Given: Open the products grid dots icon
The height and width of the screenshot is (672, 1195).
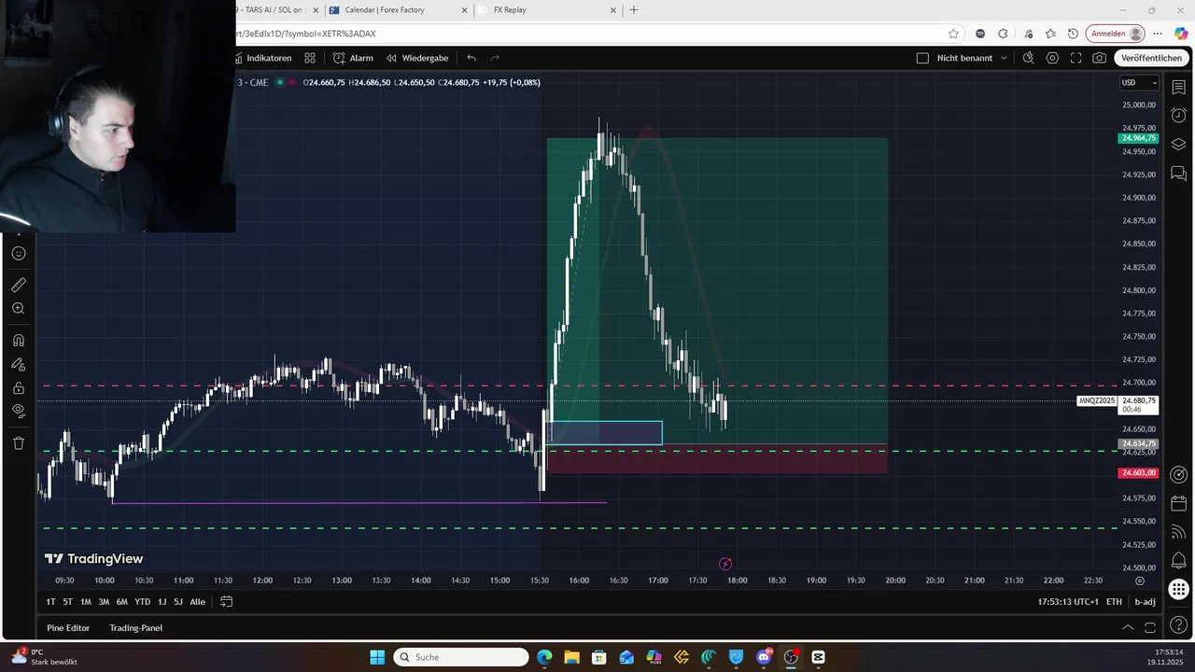Looking at the screenshot, I should [x=1178, y=590].
